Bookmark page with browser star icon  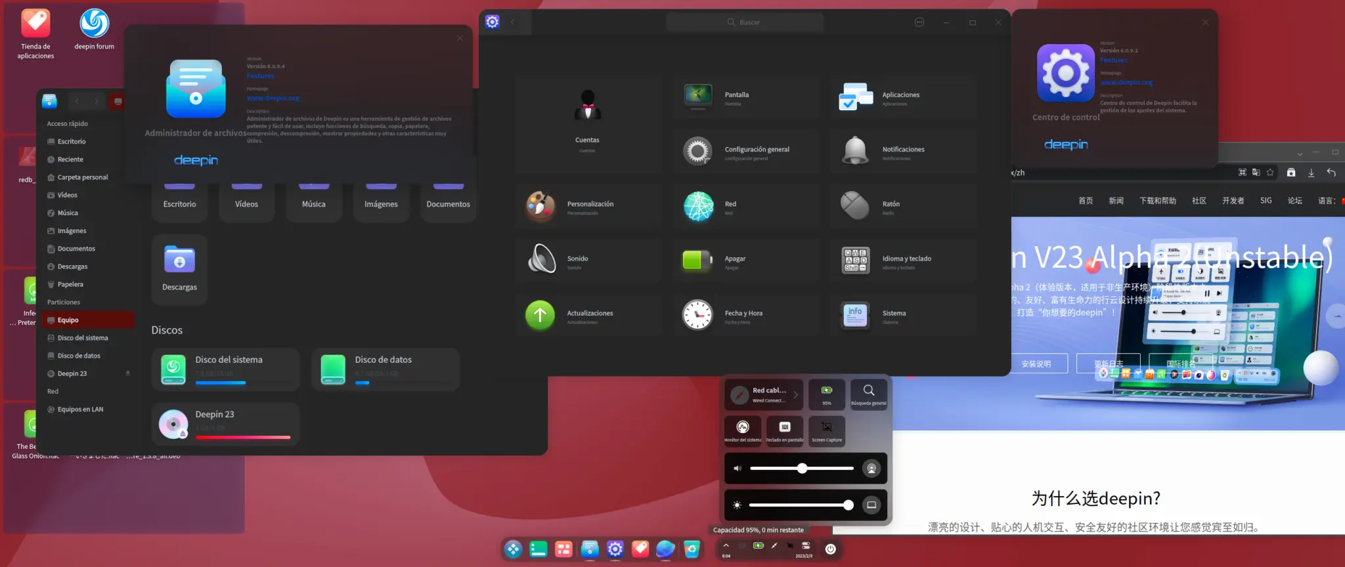[x=1270, y=173]
